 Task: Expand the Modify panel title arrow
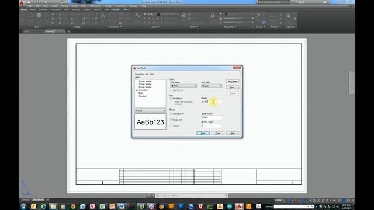[x=82, y=27]
